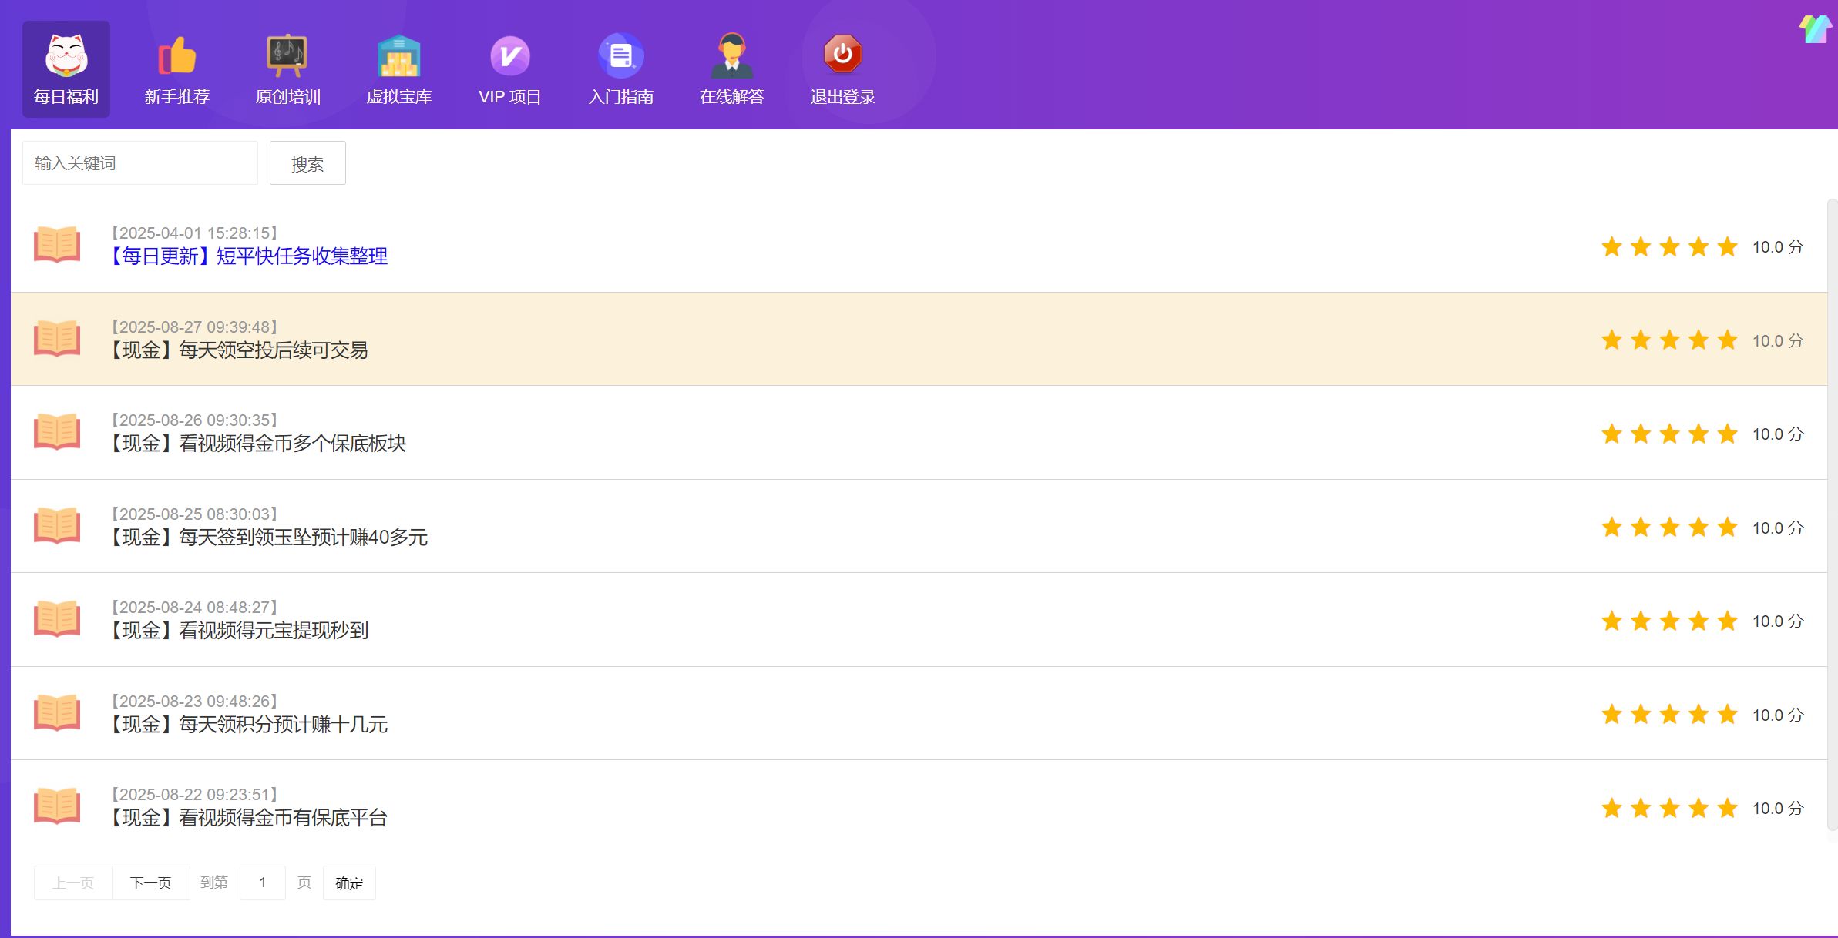Screen dimensions: 1838x938
Task: Open the 虚拟宝库 warehouse icon
Action: point(398,55)
